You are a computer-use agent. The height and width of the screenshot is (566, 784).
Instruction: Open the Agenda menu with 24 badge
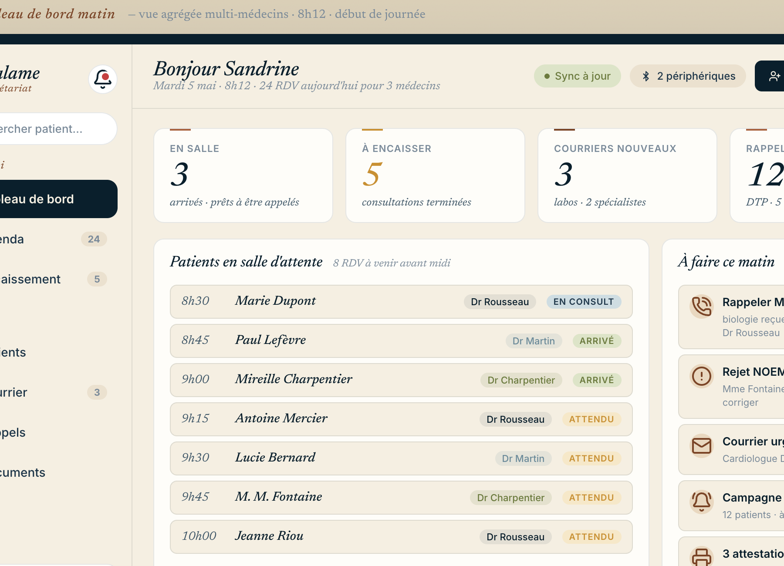[54, 239]
